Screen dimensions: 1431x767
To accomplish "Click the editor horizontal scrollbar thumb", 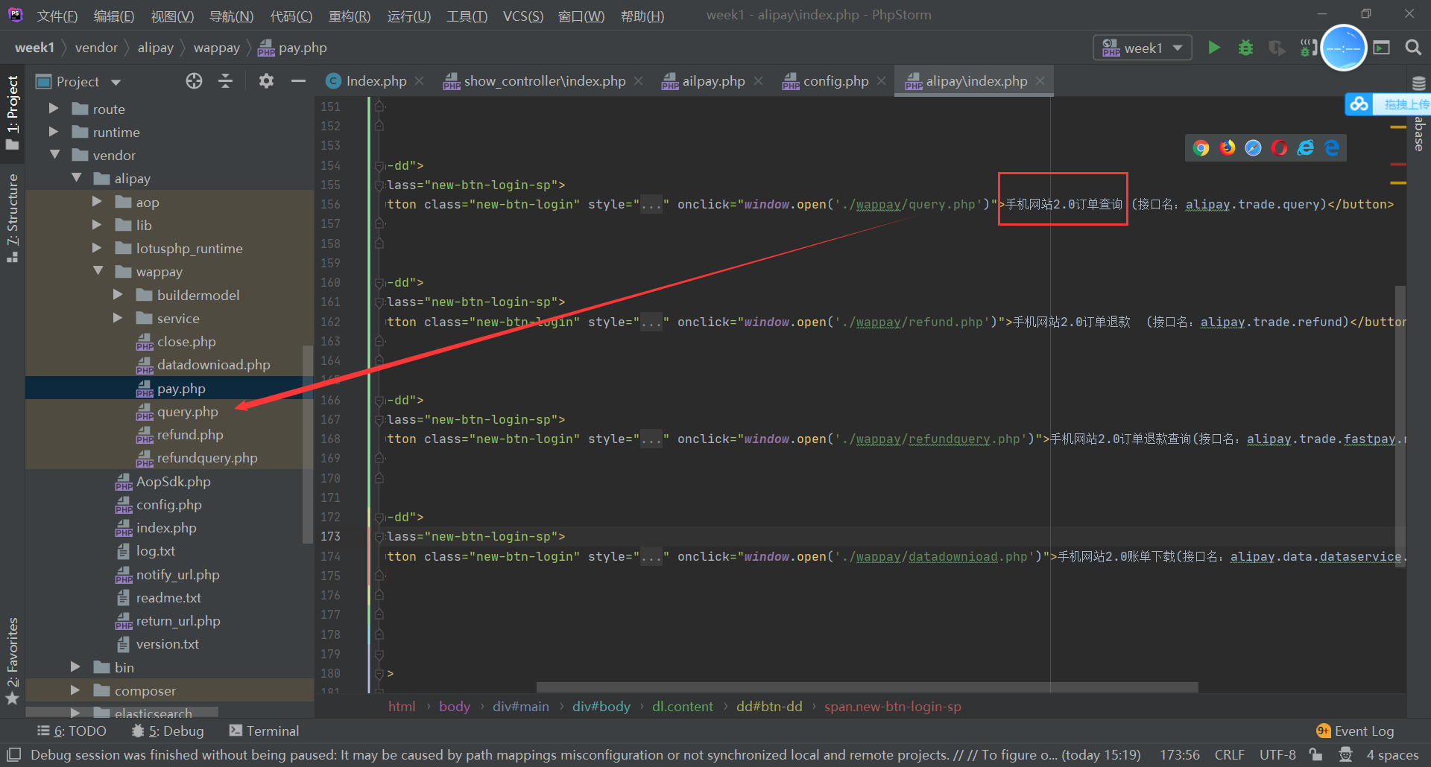I will click(x=868, y=687).
